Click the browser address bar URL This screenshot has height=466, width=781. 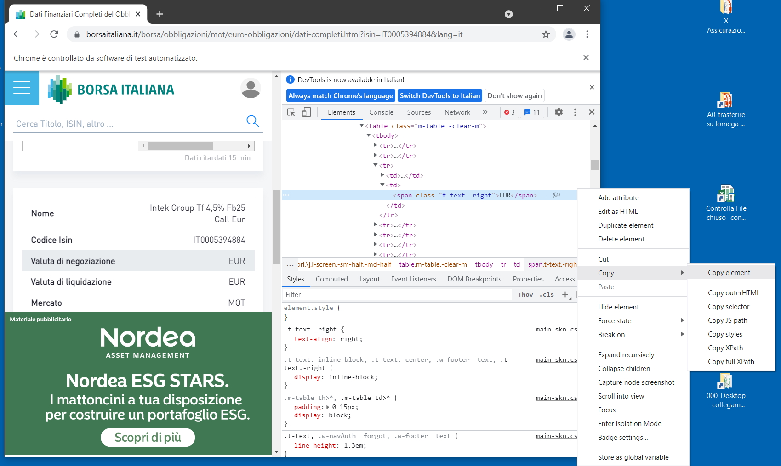(274, 34)
